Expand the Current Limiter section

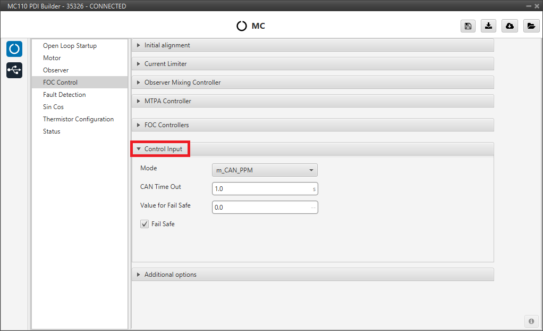pyautogui.click(x=165, y=64)
